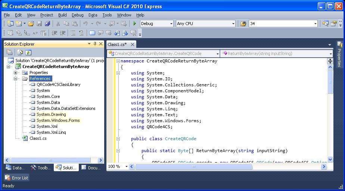
Task: Click the Save All toolbar icon
Action: pyautogui.click(x=47, y=24)
